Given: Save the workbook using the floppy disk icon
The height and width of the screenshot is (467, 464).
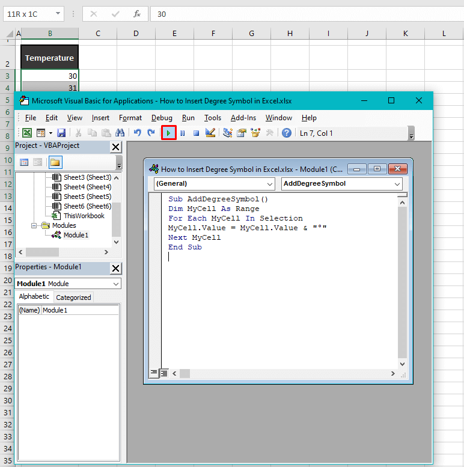Looking at the screenshot, I should 61,133.
